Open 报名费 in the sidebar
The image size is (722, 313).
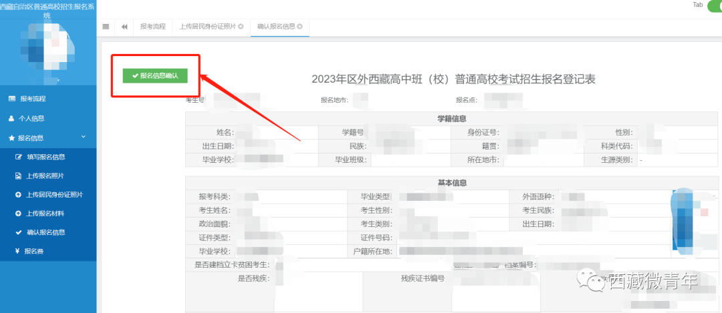point(33,252)
